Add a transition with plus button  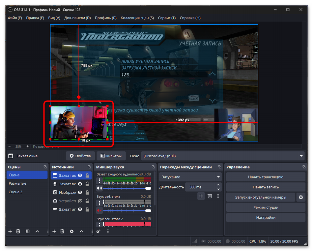pyautogui.click(x=201, y=196)
